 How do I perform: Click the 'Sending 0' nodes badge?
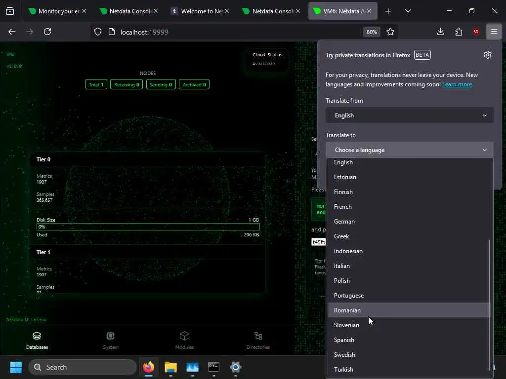[161, 85]
